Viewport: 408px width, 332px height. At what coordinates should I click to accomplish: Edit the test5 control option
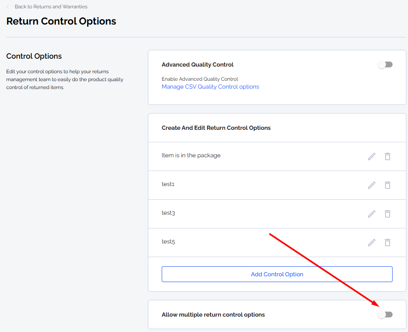372,243
